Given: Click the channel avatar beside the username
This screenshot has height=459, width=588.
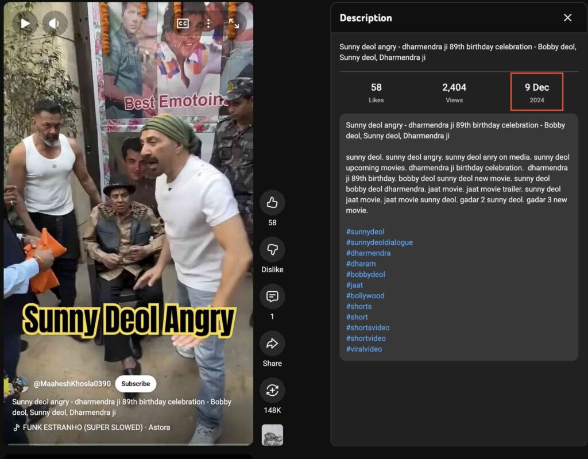Looking at the screenshot, I should [20, 384].
